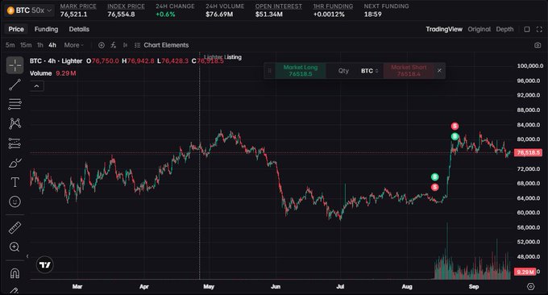Viewport: 548px width, 295px height.
Task: Toggle the magnet snap mode
Action: 15,273
